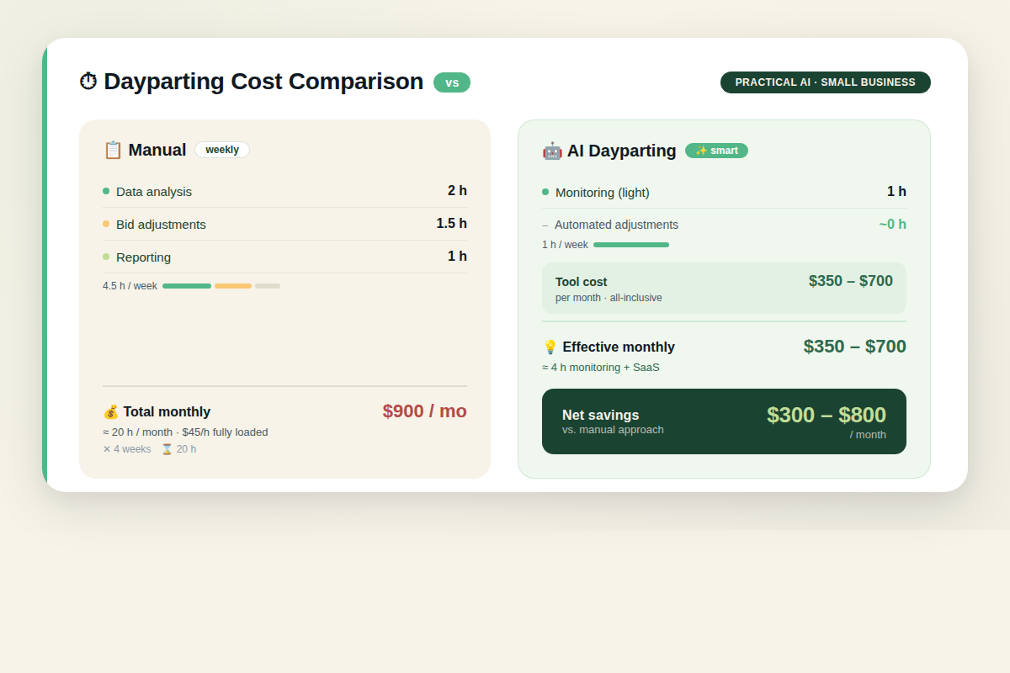This screenshot has height=673, width=1010.
Task: Click the green 1 h / week progress bar
Action: (x=631, y=245)
